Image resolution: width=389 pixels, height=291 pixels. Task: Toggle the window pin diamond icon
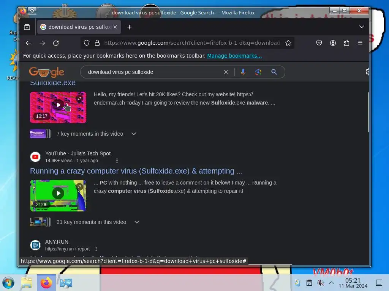(x=32, y=11)
